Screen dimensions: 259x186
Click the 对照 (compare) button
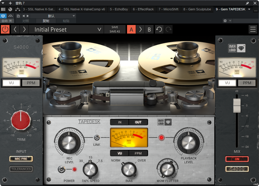pos(26,21)
